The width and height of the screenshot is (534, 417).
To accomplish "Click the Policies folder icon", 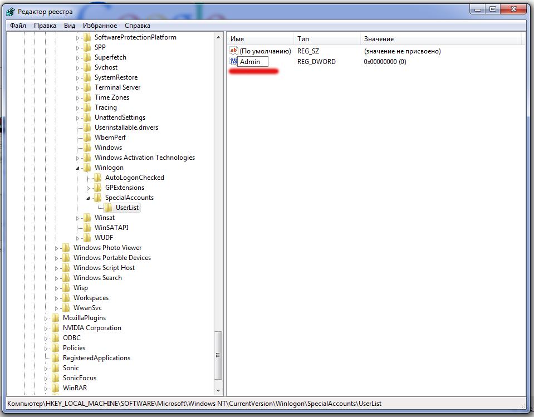I will pos(56,348).
